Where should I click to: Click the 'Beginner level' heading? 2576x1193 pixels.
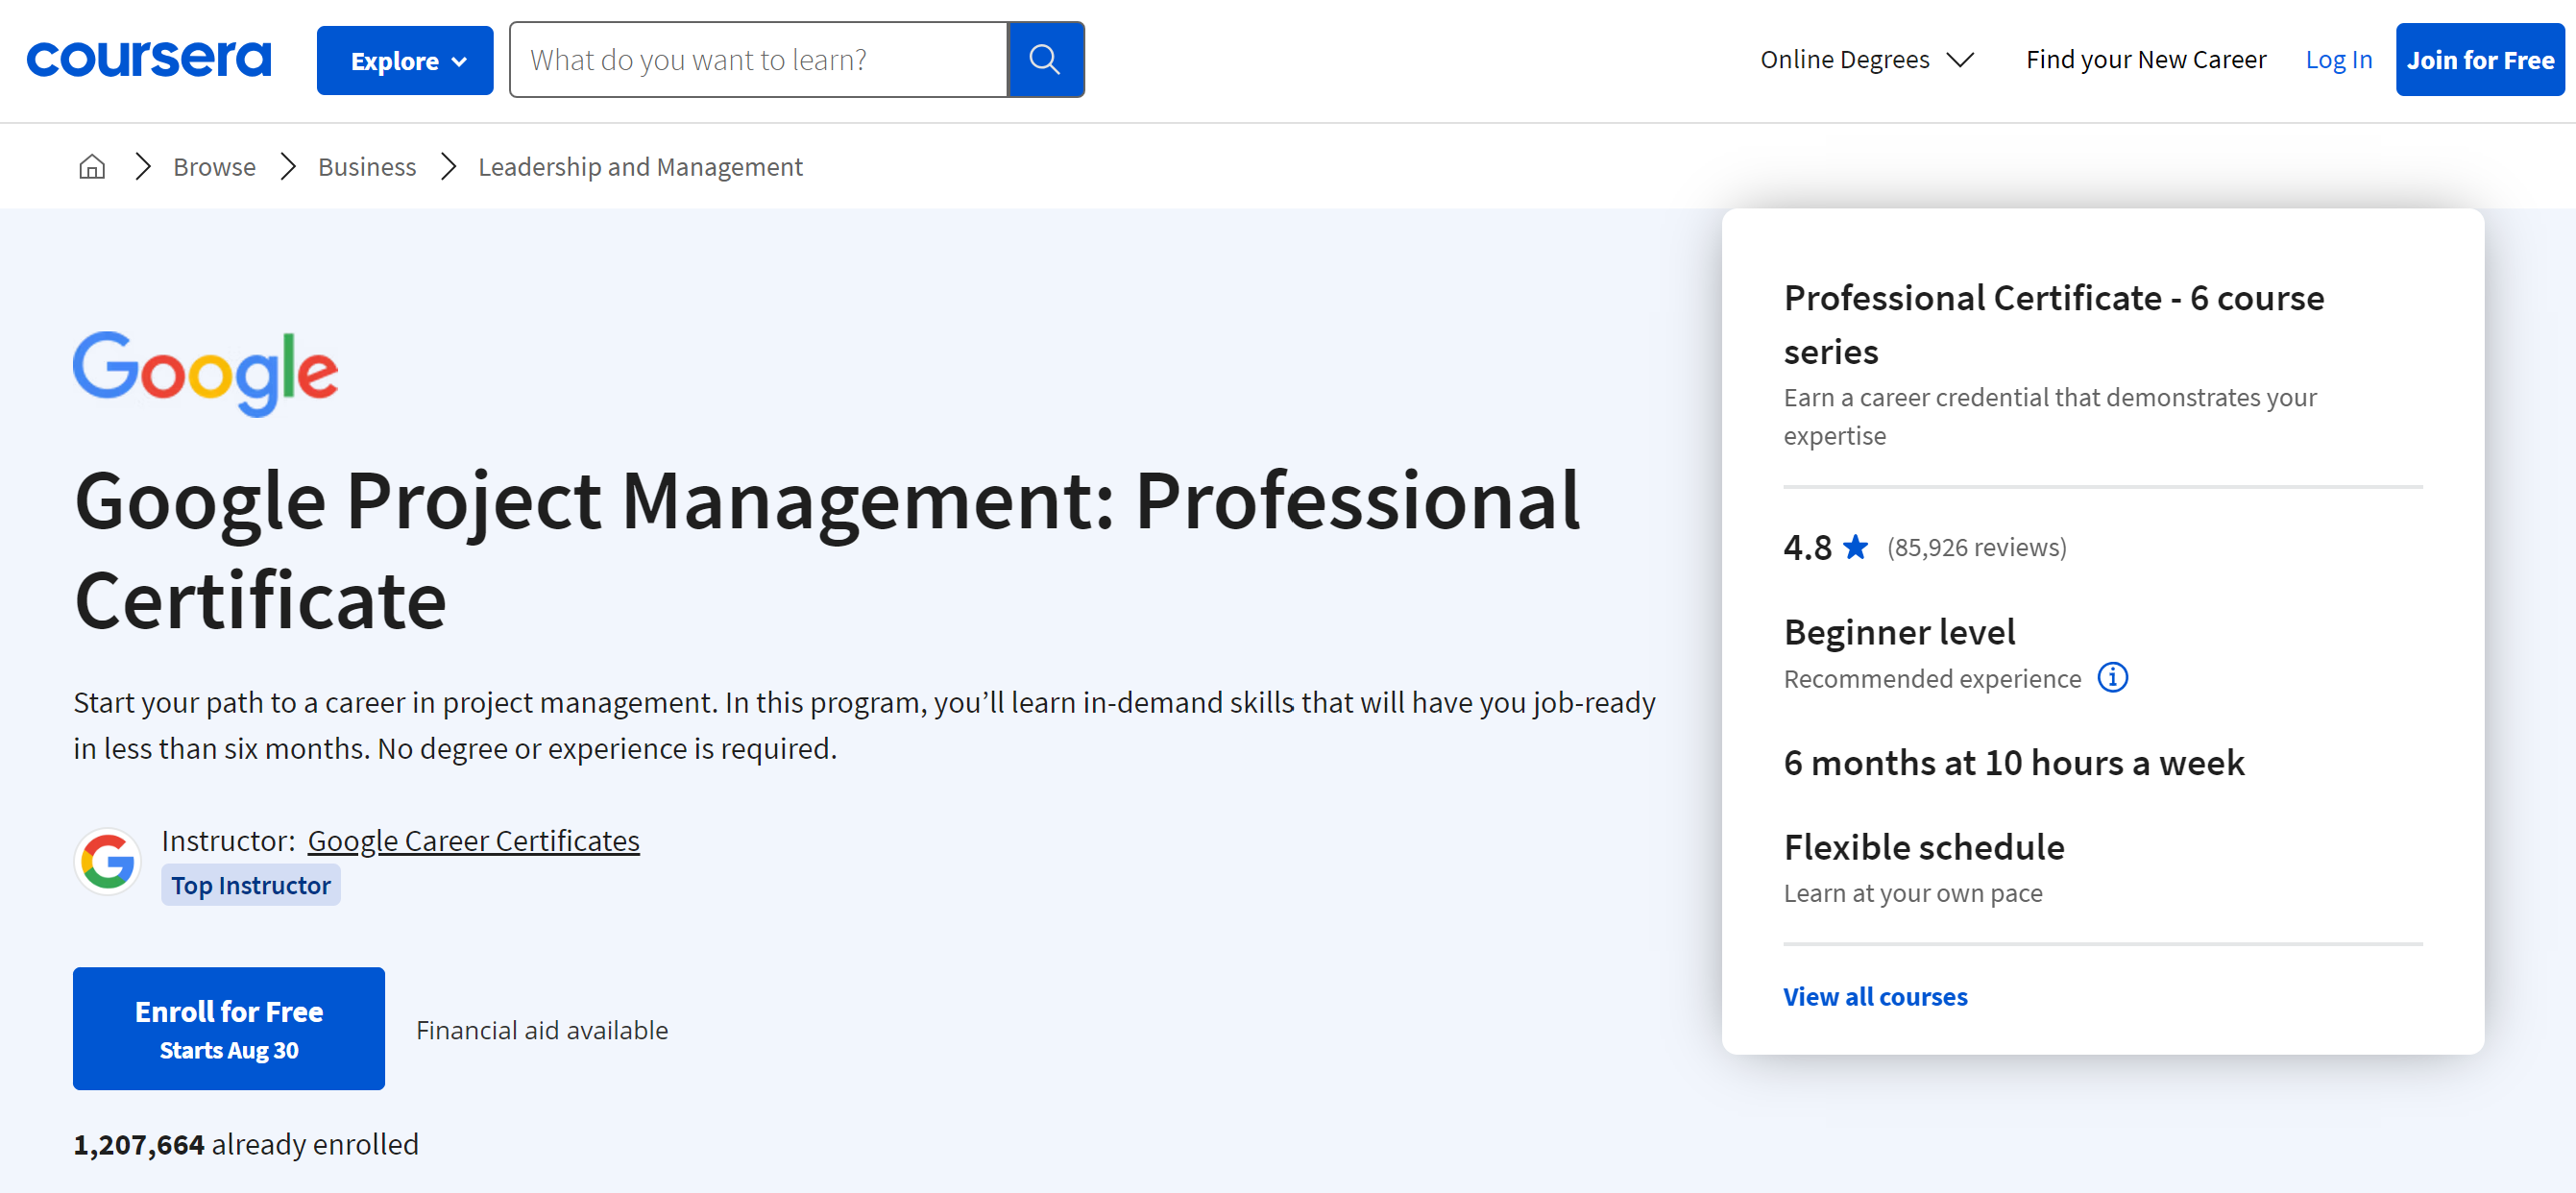coord(1899,632)
